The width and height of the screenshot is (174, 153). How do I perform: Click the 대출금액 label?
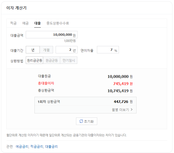[x=17, y=35]
